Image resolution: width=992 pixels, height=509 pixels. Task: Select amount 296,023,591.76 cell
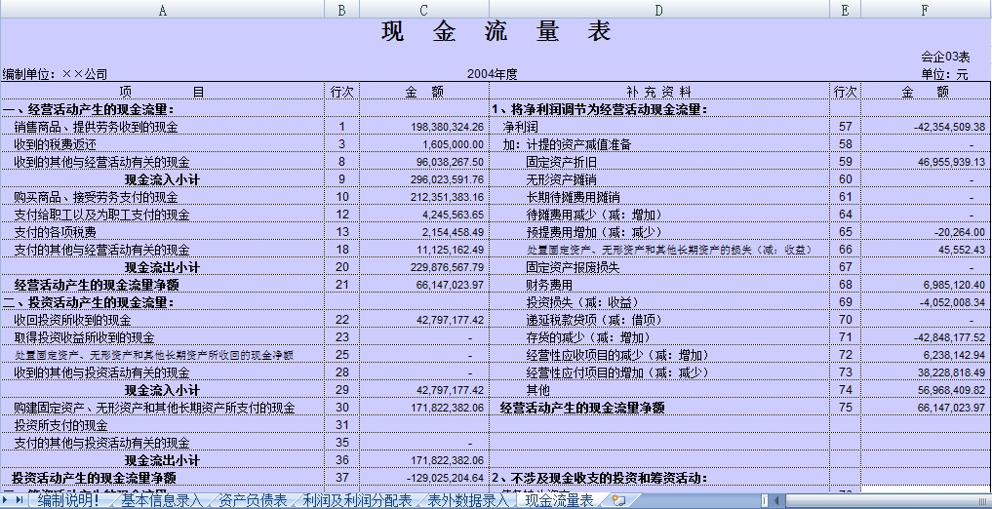[424, 179]
